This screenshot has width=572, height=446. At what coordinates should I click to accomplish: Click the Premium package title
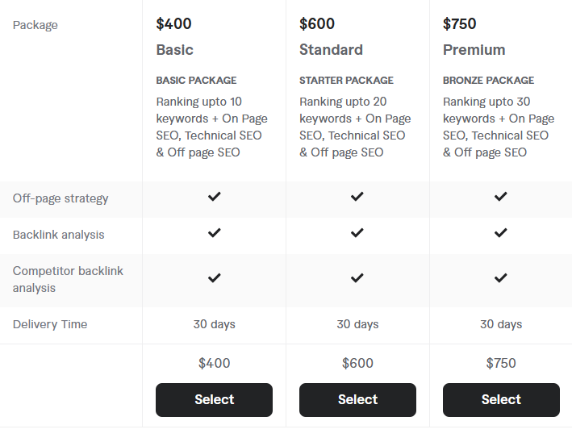click(x=474, y=50)
